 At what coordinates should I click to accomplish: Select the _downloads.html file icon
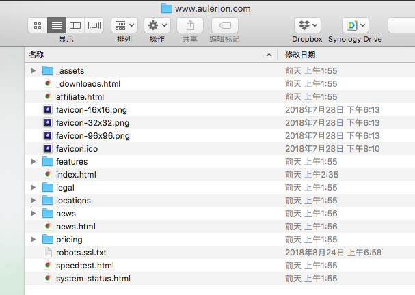[x=48, y=83]
